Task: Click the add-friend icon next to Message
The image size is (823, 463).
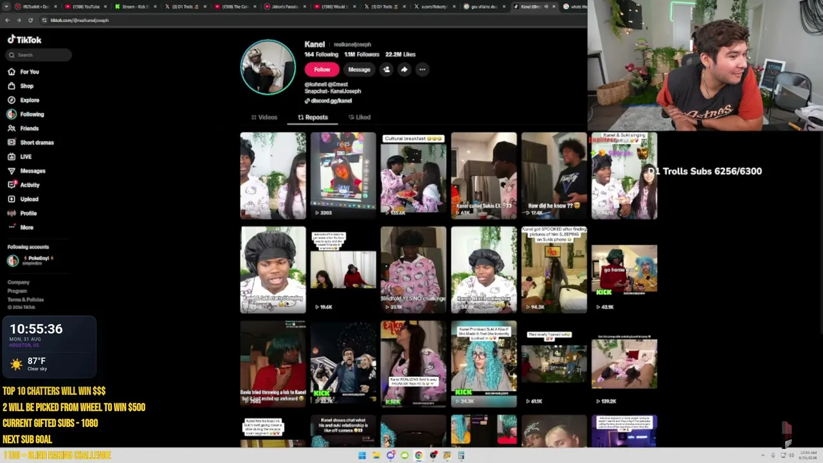Action: click(386, 69)
